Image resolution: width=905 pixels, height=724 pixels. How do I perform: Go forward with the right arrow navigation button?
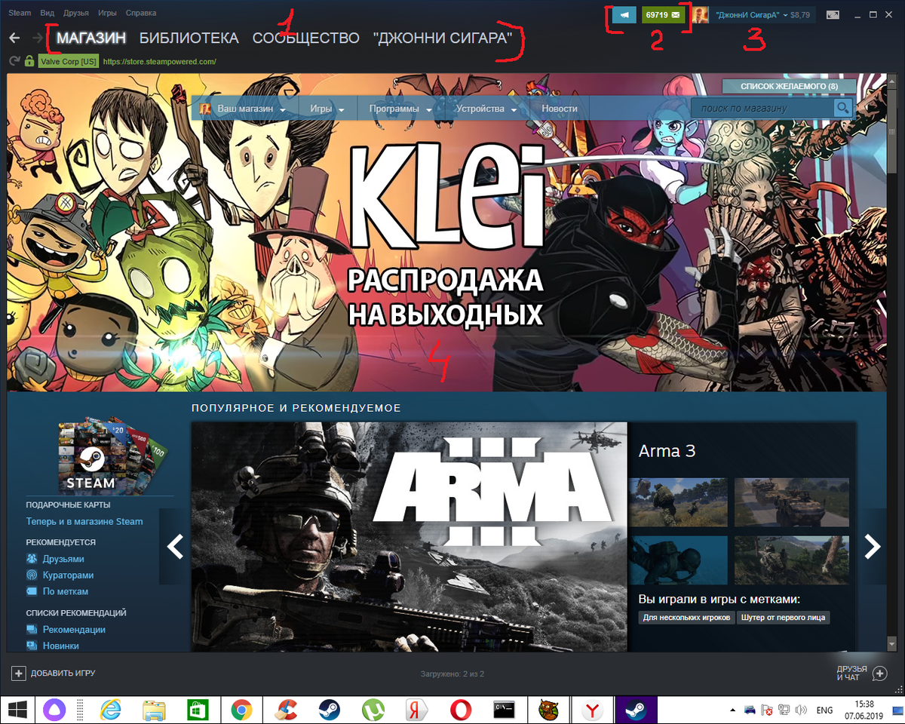pyautogui.click(x=37, y=38)
